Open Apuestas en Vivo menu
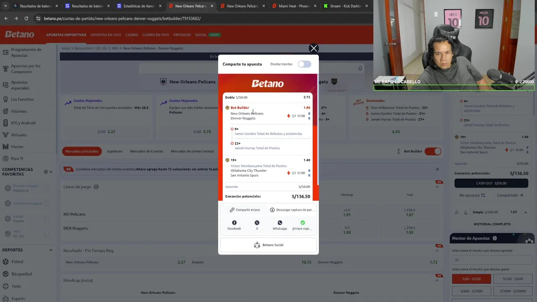Image resolution: width=537 pixels, height=302 pixels. pyautogui.click(x=106, y=35)
